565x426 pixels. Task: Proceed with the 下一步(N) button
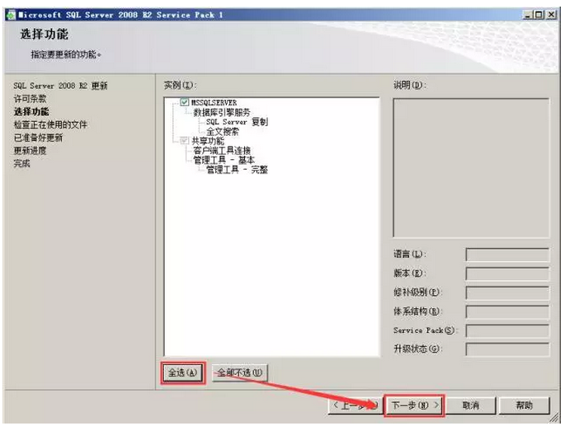pyautogui.click(x=414, y=406)
